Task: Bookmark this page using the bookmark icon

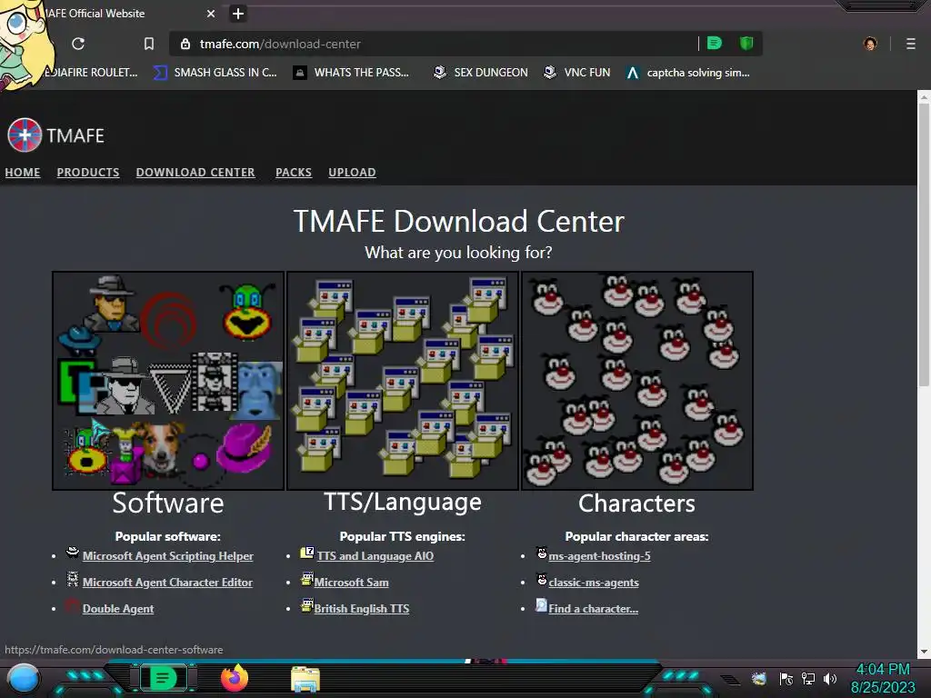Action: click(x=149, y=44)
